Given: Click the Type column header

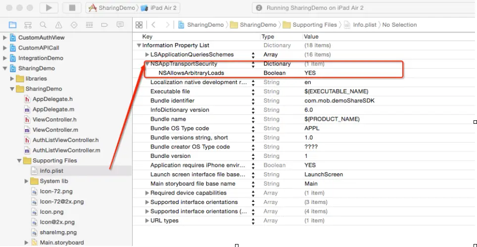Looking at the screenshot, I should (268, 37).
